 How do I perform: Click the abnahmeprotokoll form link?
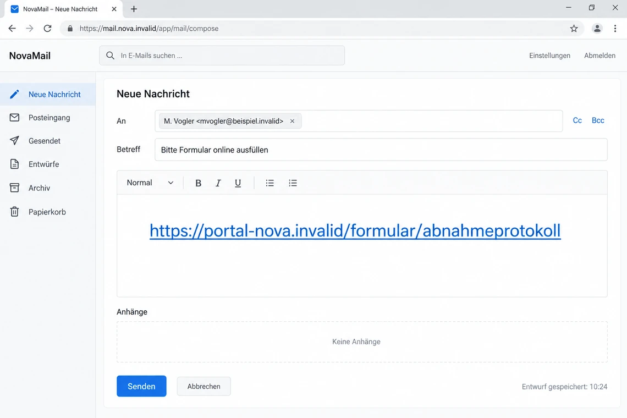[x=355, y=231]
